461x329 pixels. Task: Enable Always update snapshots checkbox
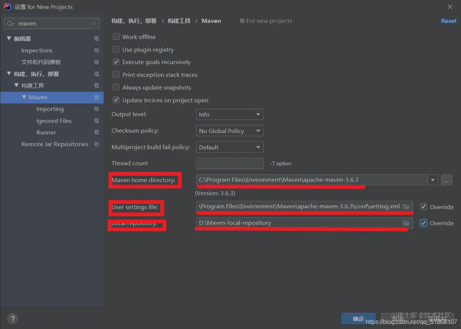click(116, 87)
